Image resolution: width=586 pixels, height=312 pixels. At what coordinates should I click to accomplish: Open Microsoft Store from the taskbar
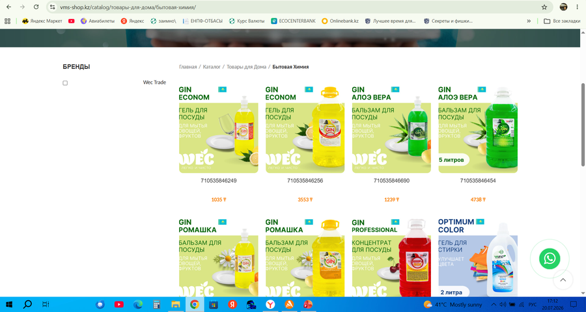[214, 304]
